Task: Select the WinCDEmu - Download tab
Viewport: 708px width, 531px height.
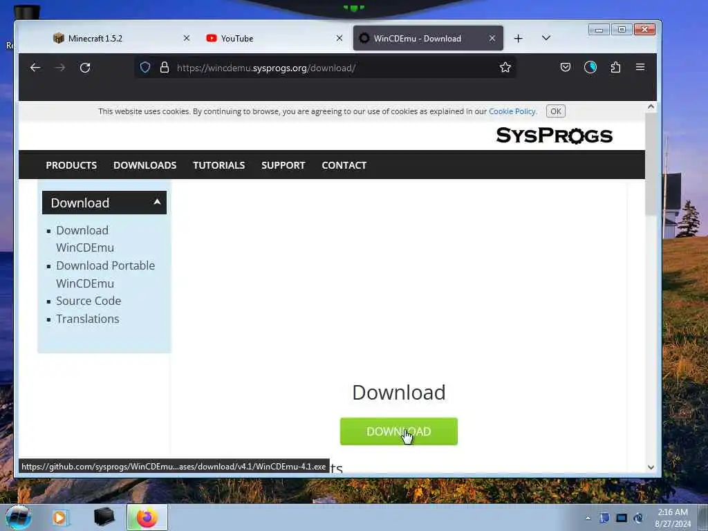Action: 428,39
